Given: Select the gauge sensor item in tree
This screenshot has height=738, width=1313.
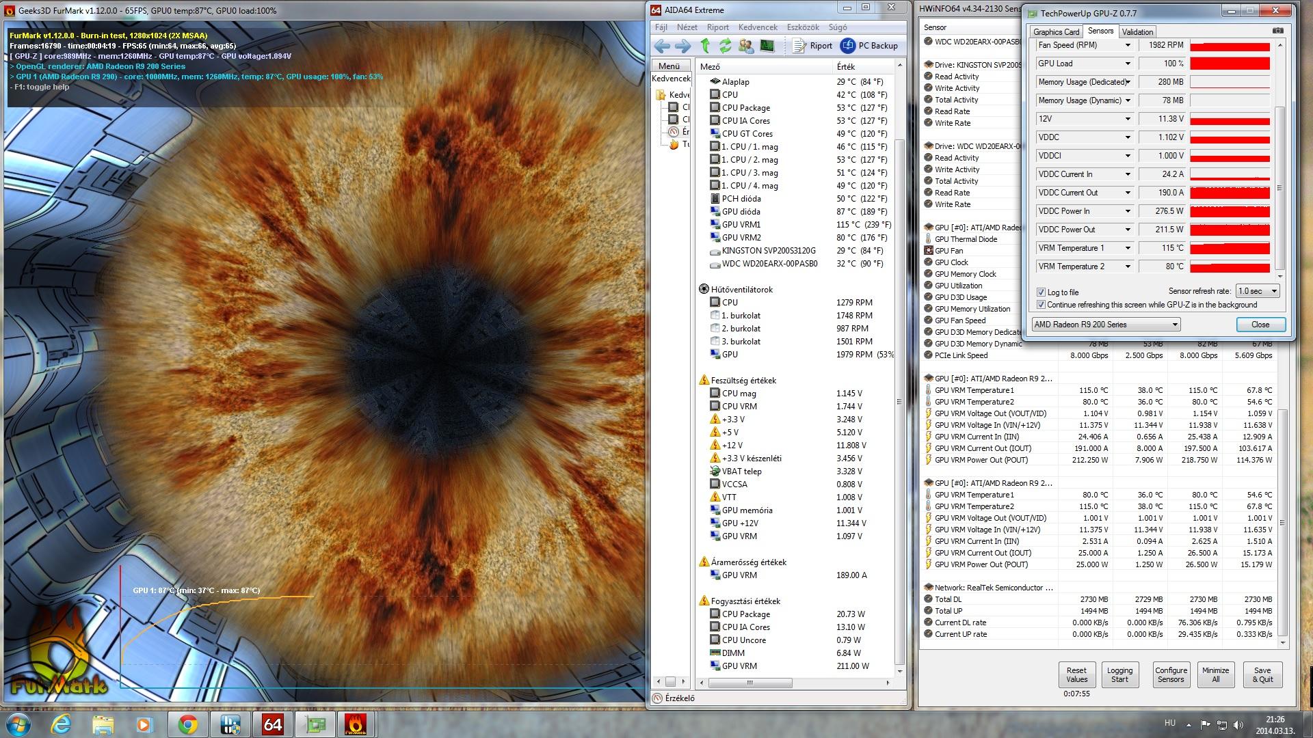Looking at the screenshot, I should 674,132.
